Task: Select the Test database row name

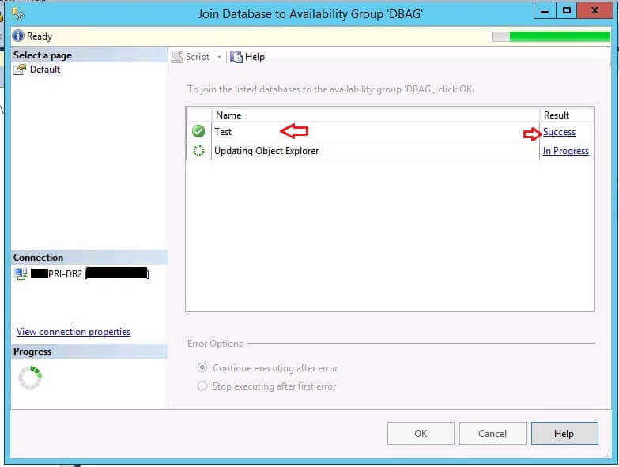Action: pyautogui.click(x=223, y=132)
